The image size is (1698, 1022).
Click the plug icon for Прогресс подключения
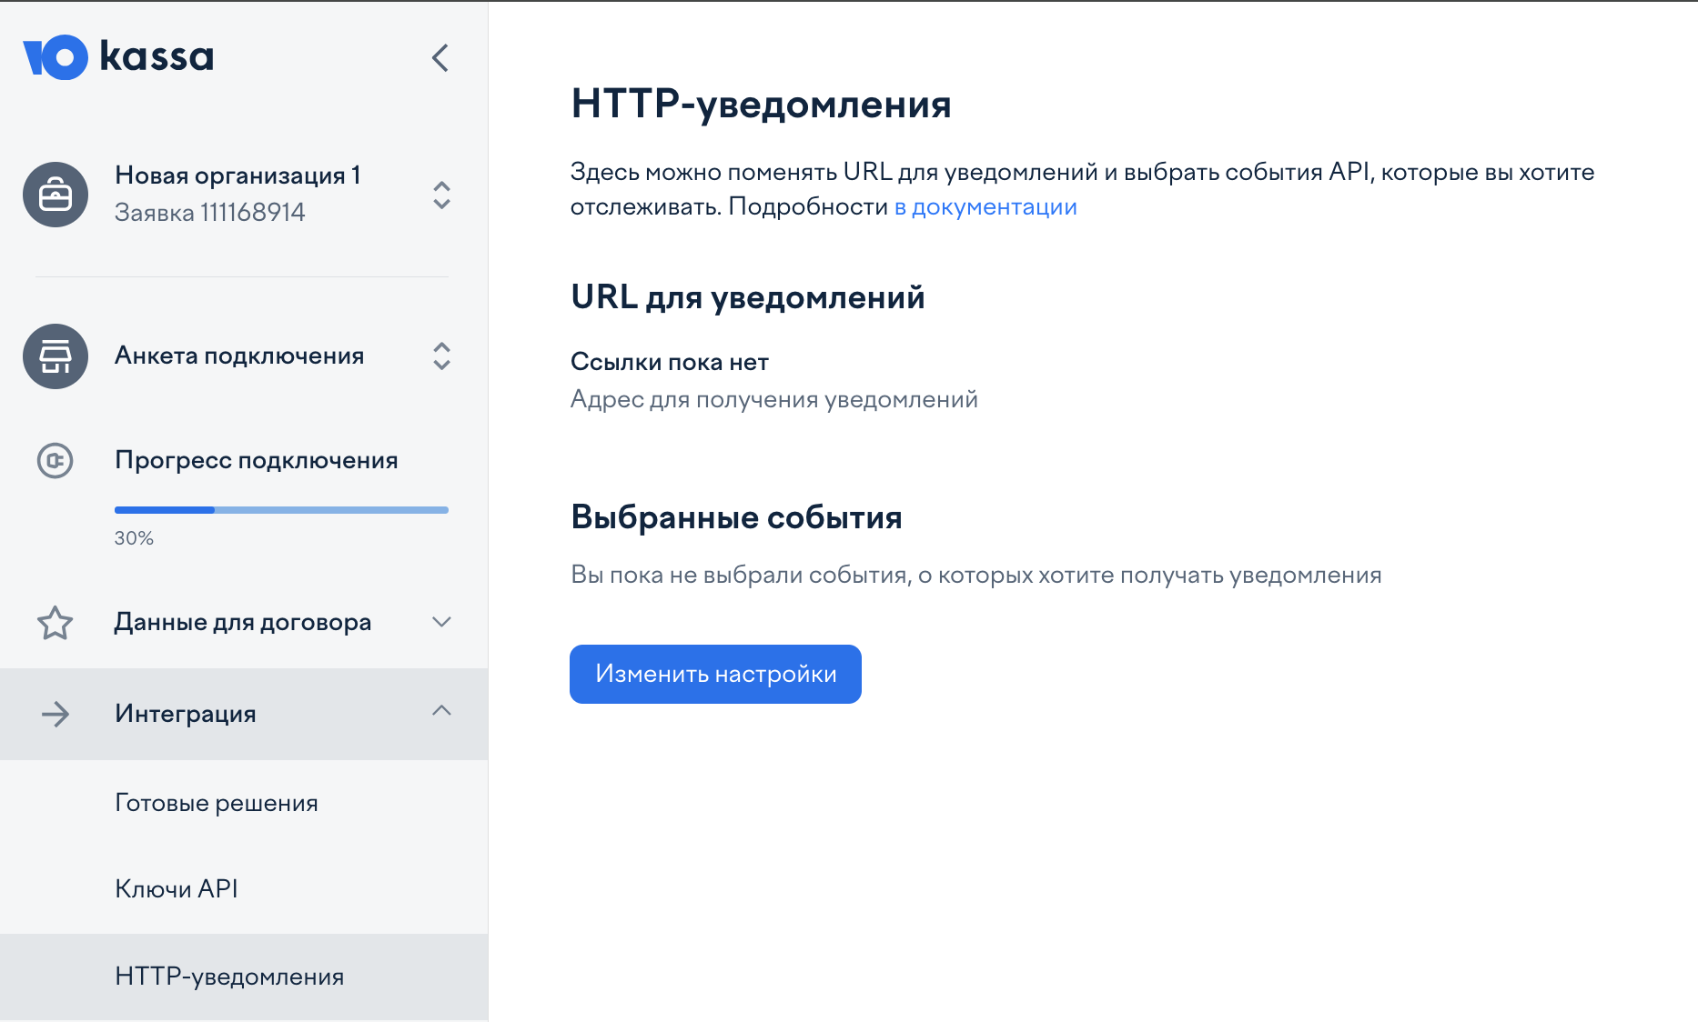(x=56, y=460)
